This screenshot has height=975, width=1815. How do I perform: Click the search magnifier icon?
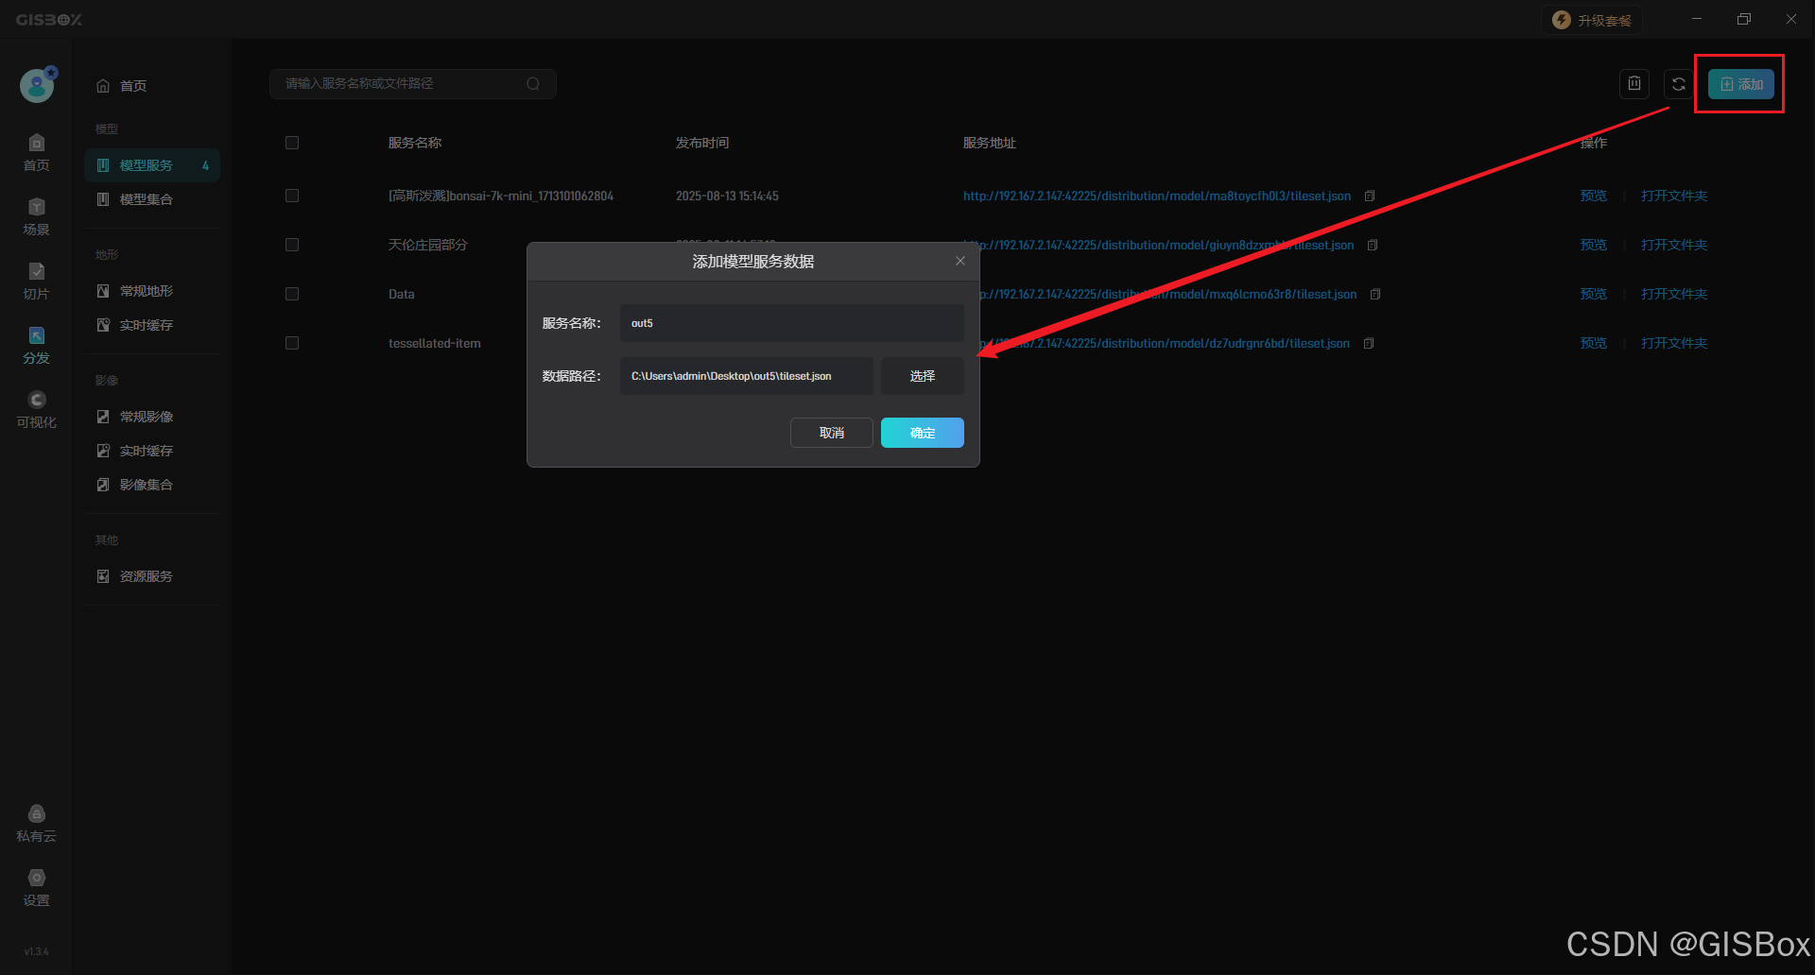[533, 84]
